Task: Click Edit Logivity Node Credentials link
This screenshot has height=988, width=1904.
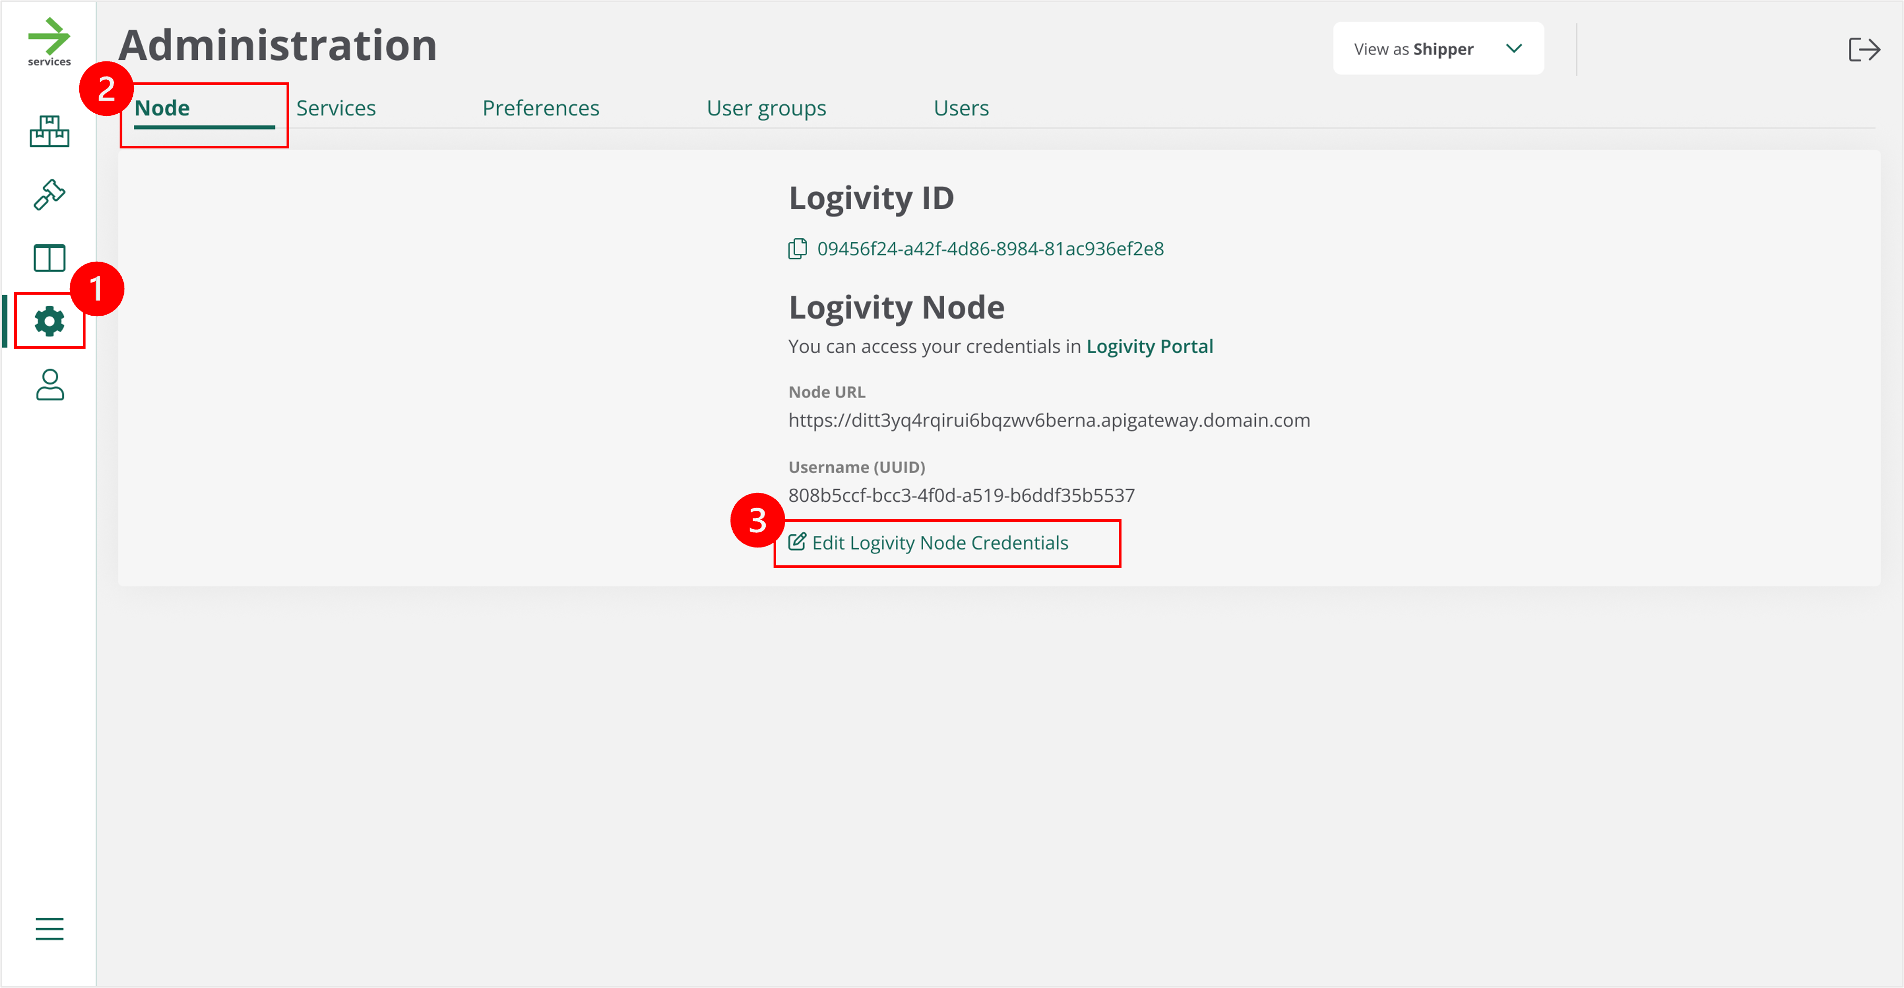Action: [939, 543]
